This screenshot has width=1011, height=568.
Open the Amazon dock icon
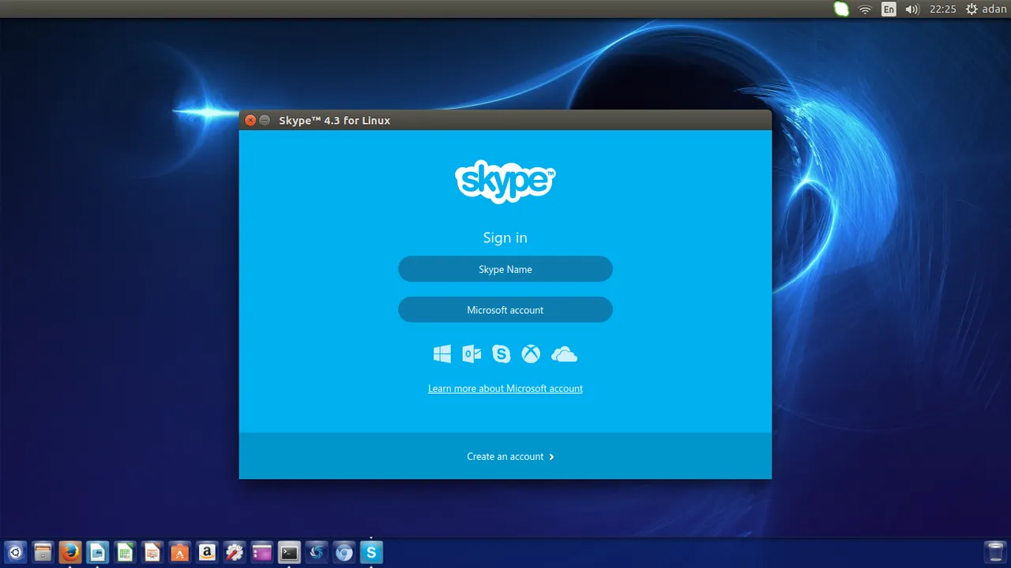(x=207, y=552)
